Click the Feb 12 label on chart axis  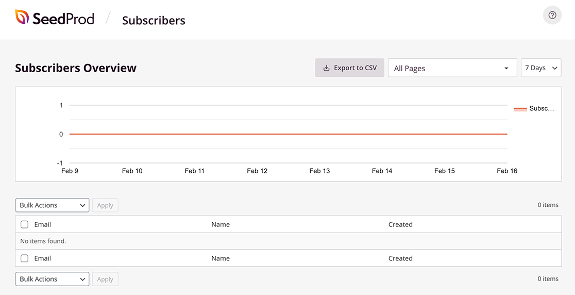tap(257, 171)
